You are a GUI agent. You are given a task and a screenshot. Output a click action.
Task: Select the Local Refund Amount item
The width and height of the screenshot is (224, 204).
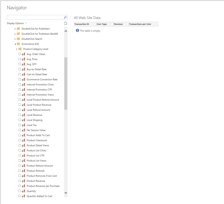pos(39,110)
